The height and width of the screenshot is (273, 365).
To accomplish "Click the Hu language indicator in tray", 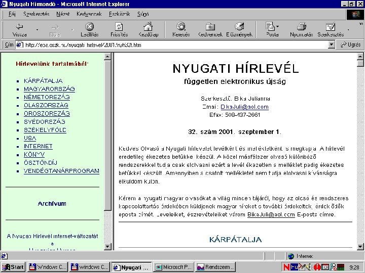I will coord(294,267).
